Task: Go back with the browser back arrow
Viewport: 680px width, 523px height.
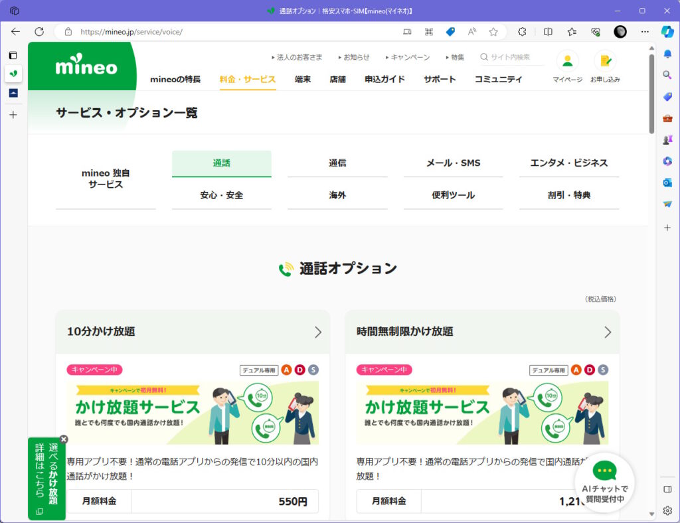Action: [x=16, y=32]
